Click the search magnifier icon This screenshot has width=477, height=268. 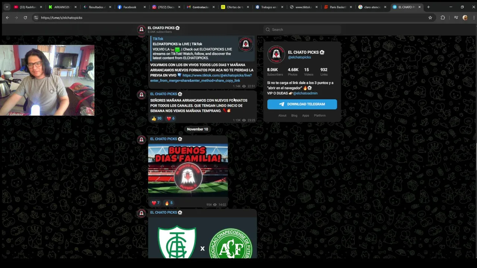268,29
